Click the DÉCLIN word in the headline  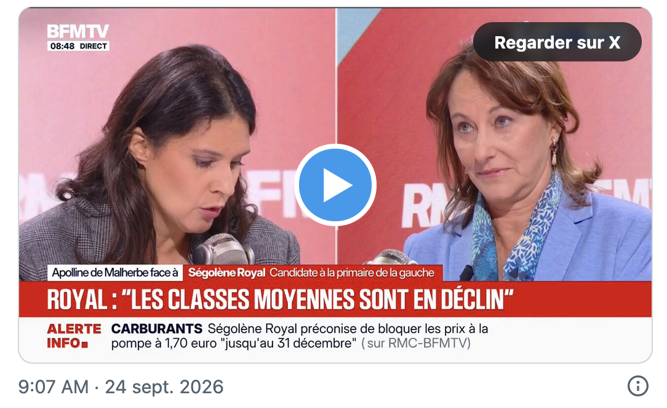(x=477, y=299)
